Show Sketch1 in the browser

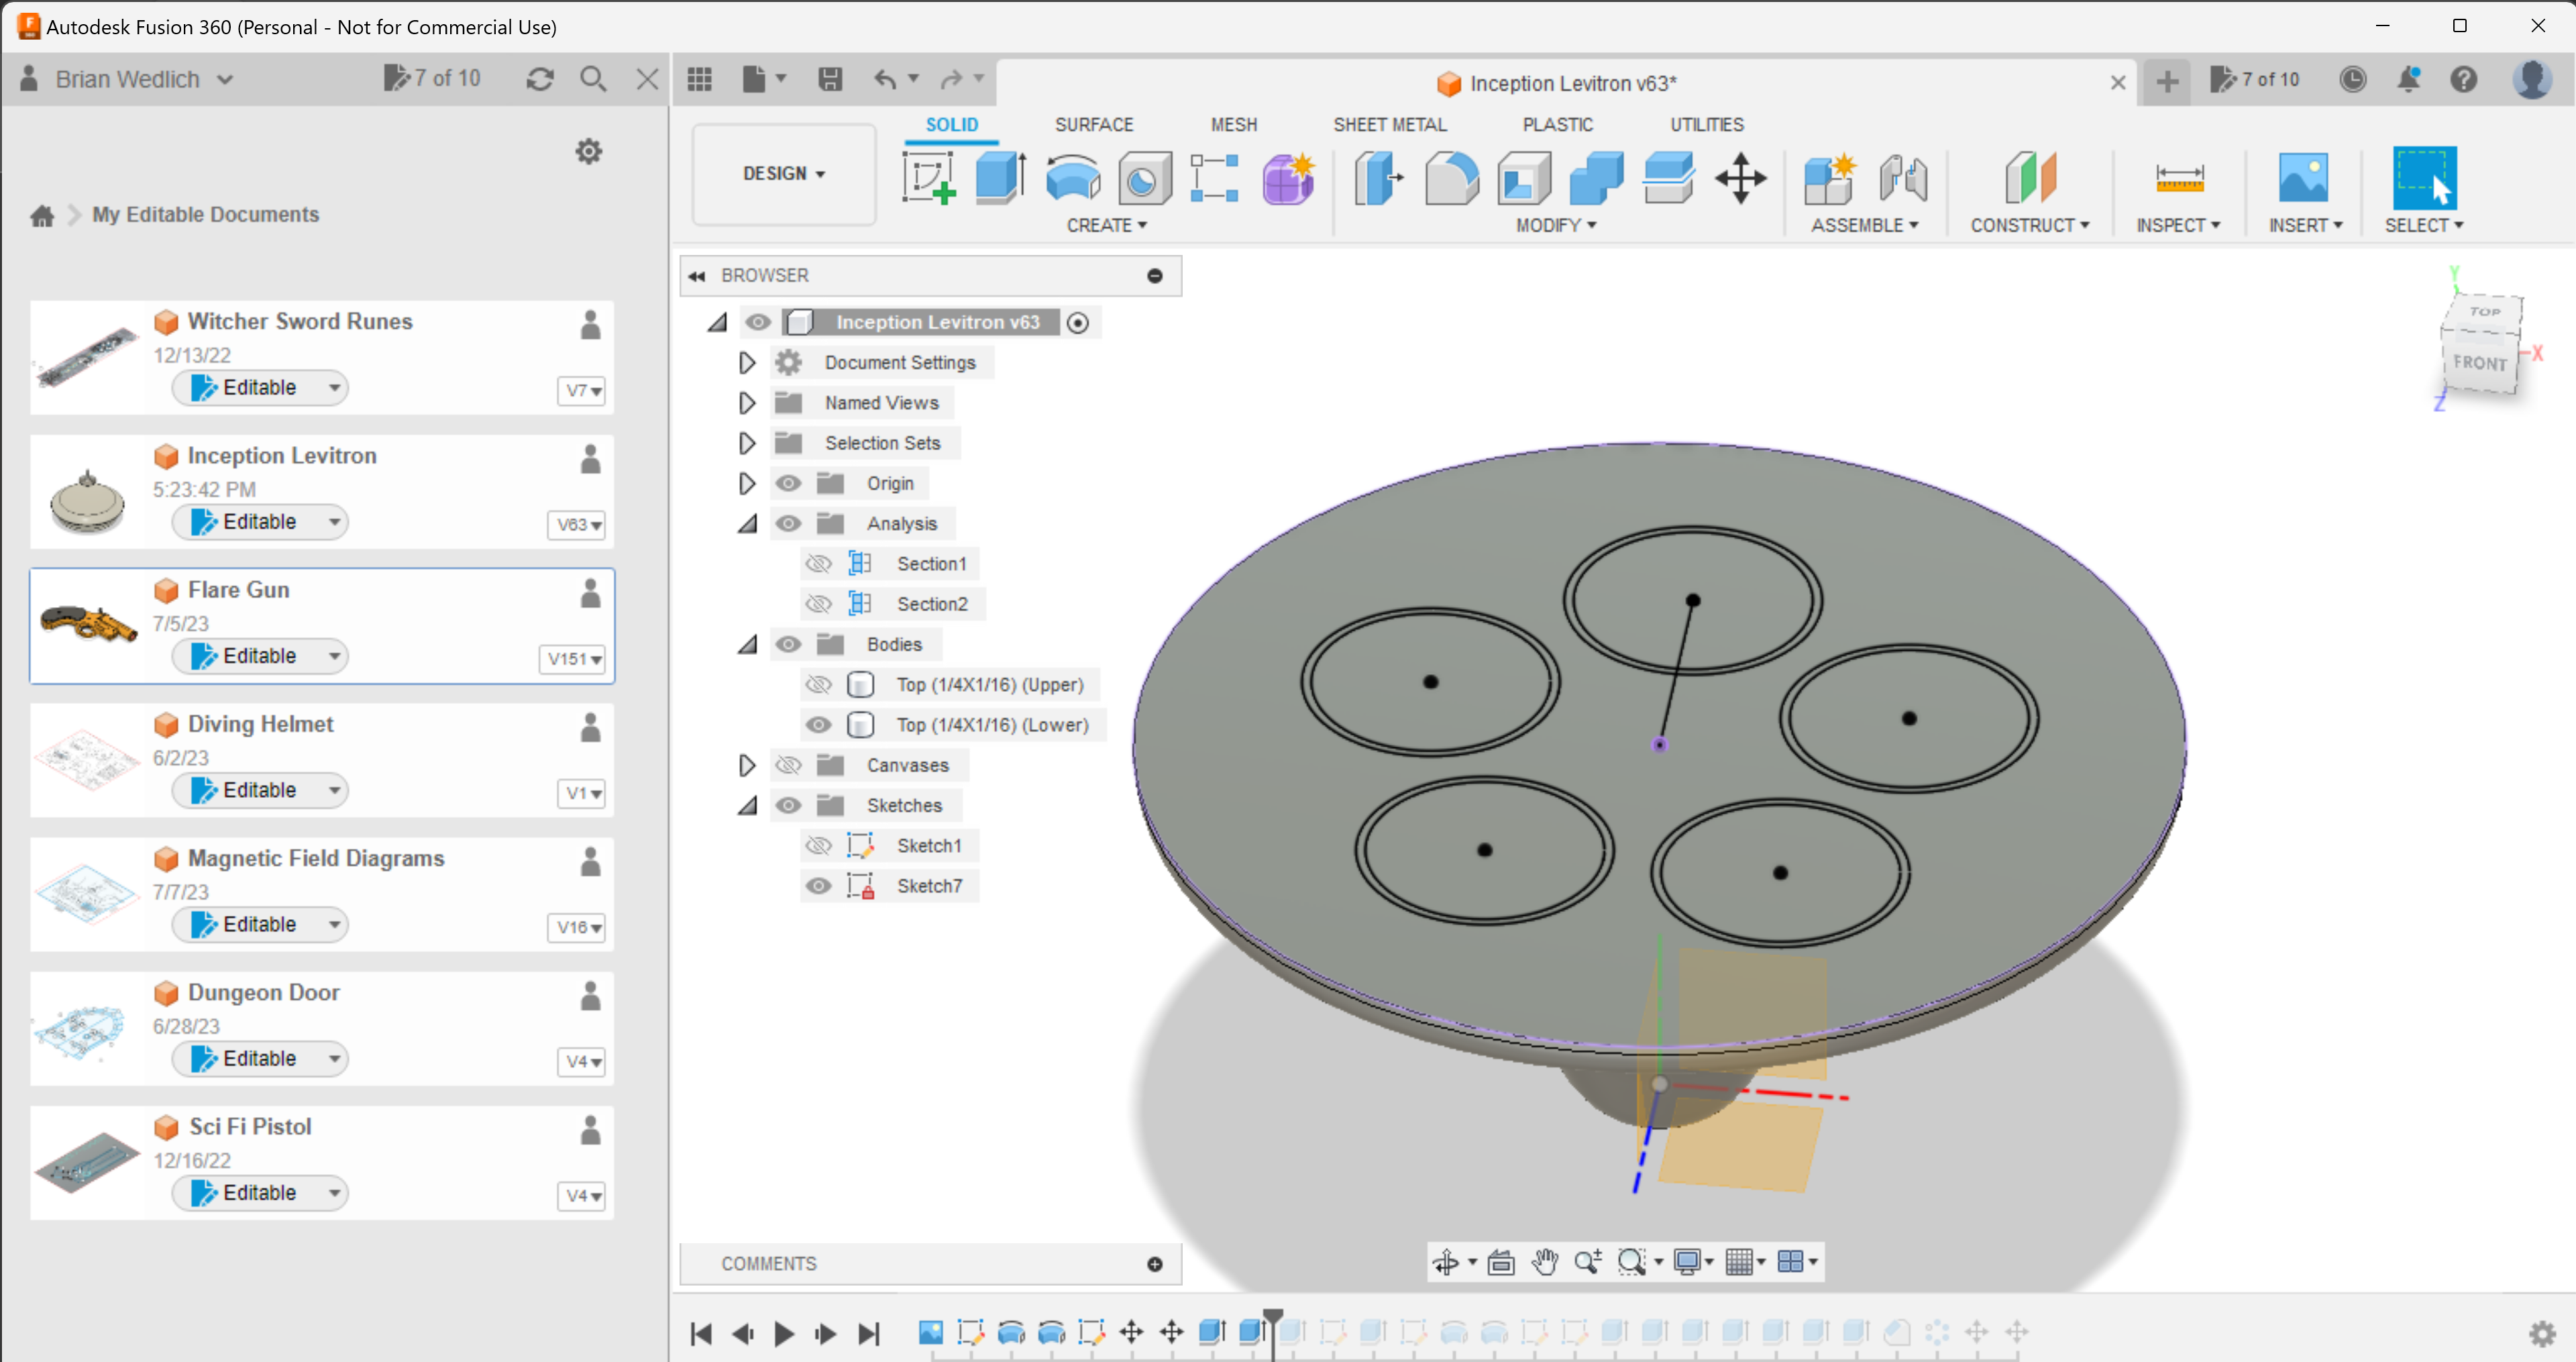(x=819, y=845)
